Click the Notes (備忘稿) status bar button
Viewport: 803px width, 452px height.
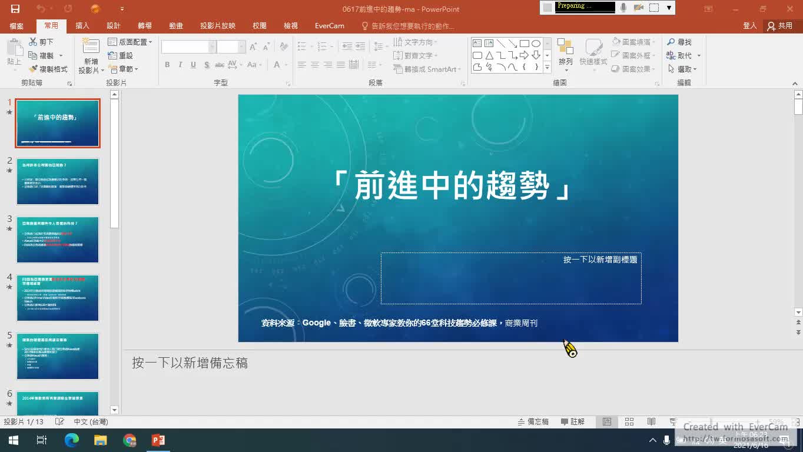click(533, 422)
